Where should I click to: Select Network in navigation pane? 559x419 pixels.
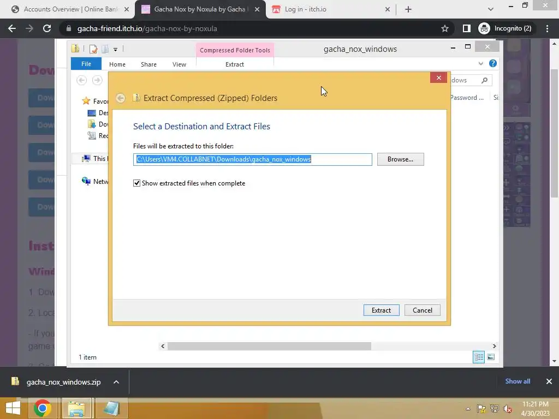(x=95, y=181)
